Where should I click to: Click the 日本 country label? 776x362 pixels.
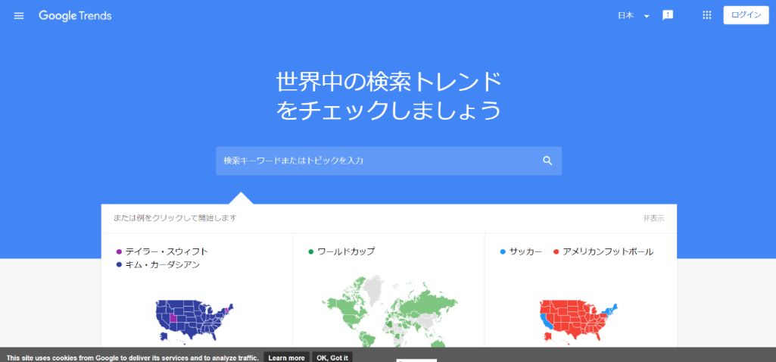point(625,15)
